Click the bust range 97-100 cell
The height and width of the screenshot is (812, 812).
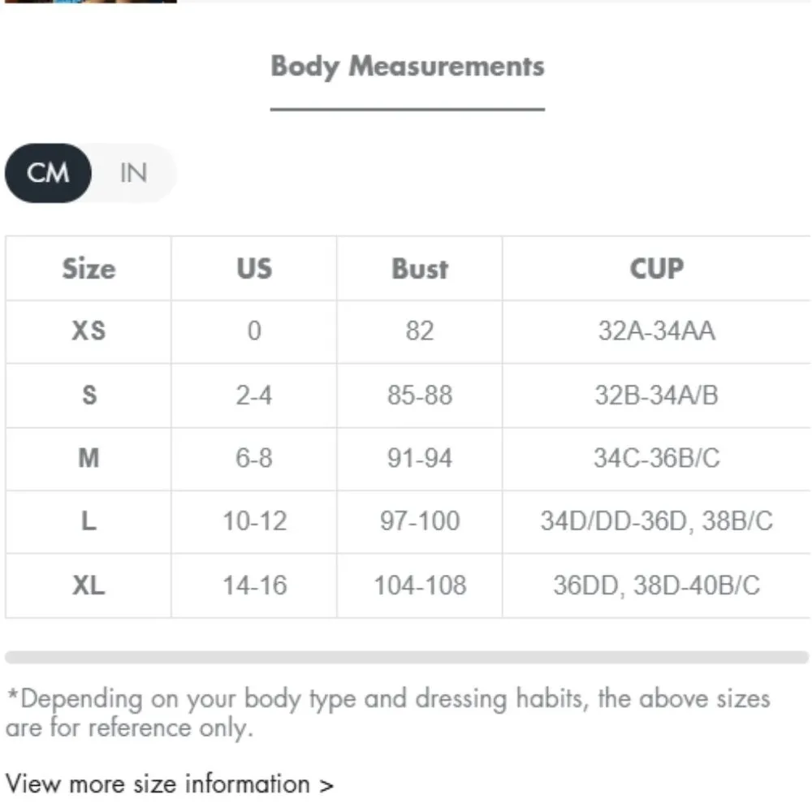[420, 521]
